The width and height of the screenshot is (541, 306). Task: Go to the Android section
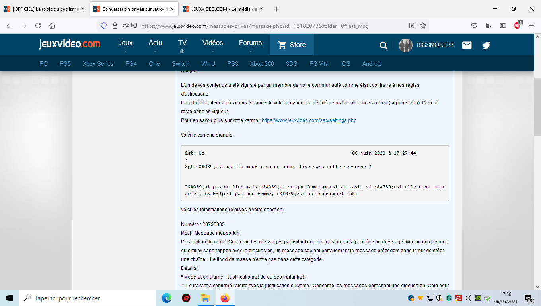372,64
